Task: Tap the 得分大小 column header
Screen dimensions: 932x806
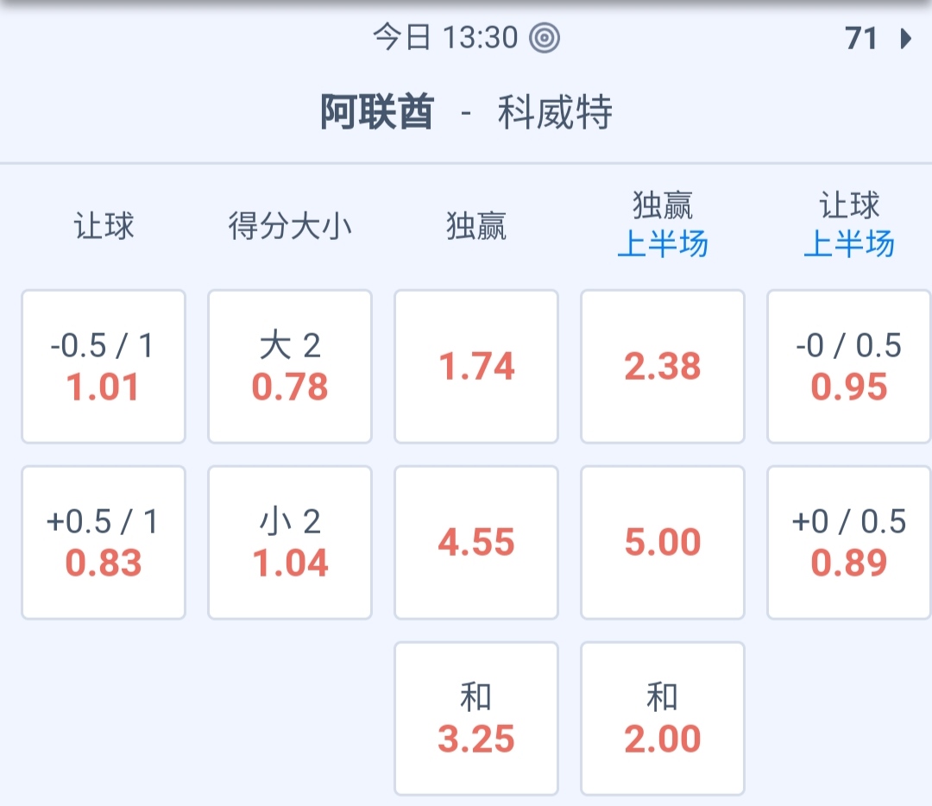Action: pos(290,226)
